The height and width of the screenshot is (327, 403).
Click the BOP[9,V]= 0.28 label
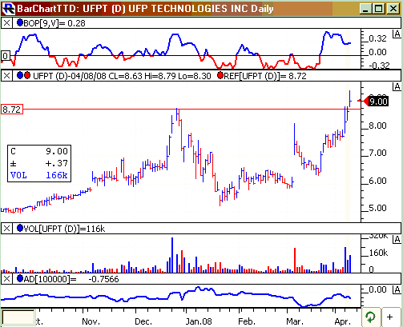[x=54, y=23]
